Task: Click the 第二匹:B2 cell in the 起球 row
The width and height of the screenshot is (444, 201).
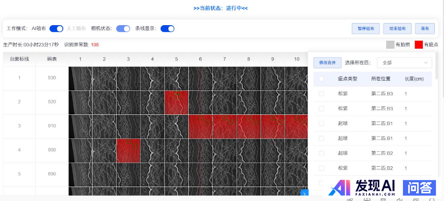Action: click(382, 153)
